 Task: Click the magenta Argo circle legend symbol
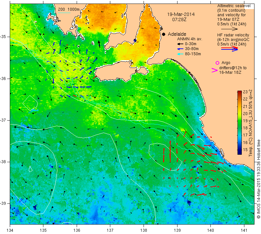click(217, 63)
